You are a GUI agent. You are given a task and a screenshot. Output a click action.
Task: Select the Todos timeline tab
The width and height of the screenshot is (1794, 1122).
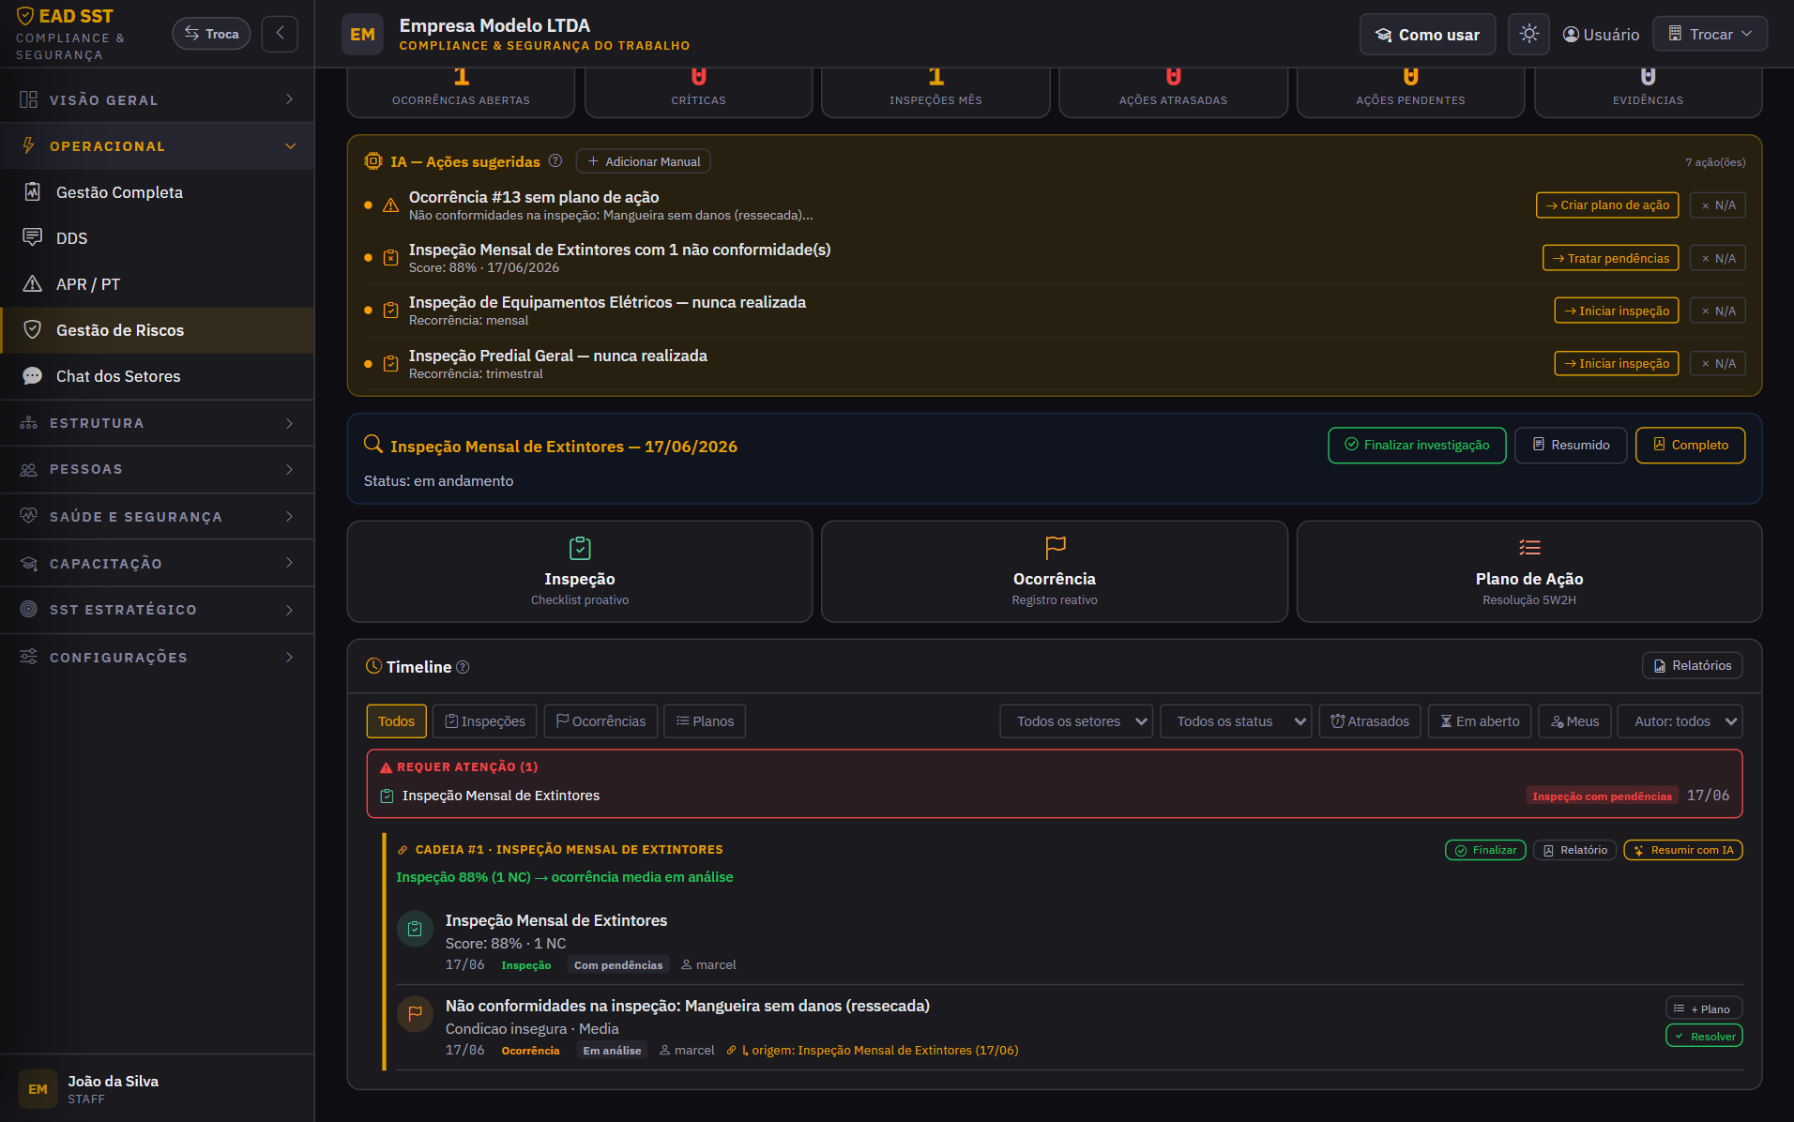pos(396,720)
